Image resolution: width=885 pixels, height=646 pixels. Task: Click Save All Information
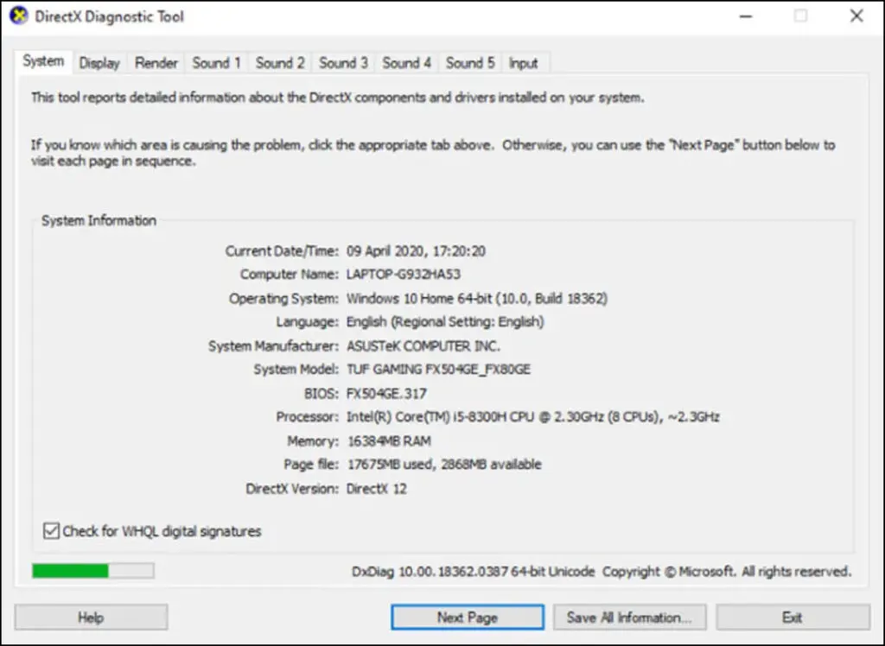tap(630, 617)
